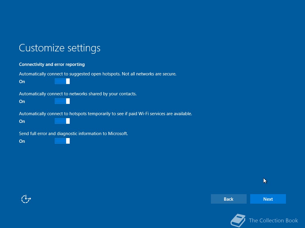Turn off suggested open hotspots toggle
305x228 pixels.
point(62,81)
